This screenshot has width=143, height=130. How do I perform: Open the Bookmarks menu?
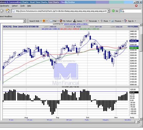click(5, 6)
